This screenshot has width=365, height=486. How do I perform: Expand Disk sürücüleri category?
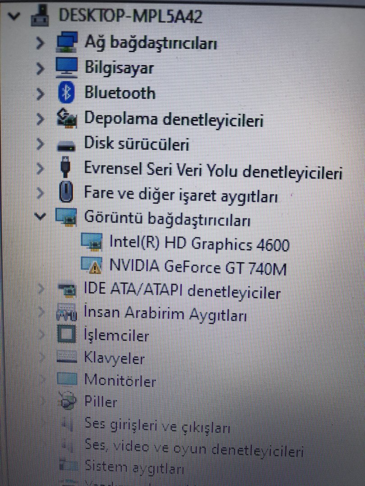pos(40,144)
